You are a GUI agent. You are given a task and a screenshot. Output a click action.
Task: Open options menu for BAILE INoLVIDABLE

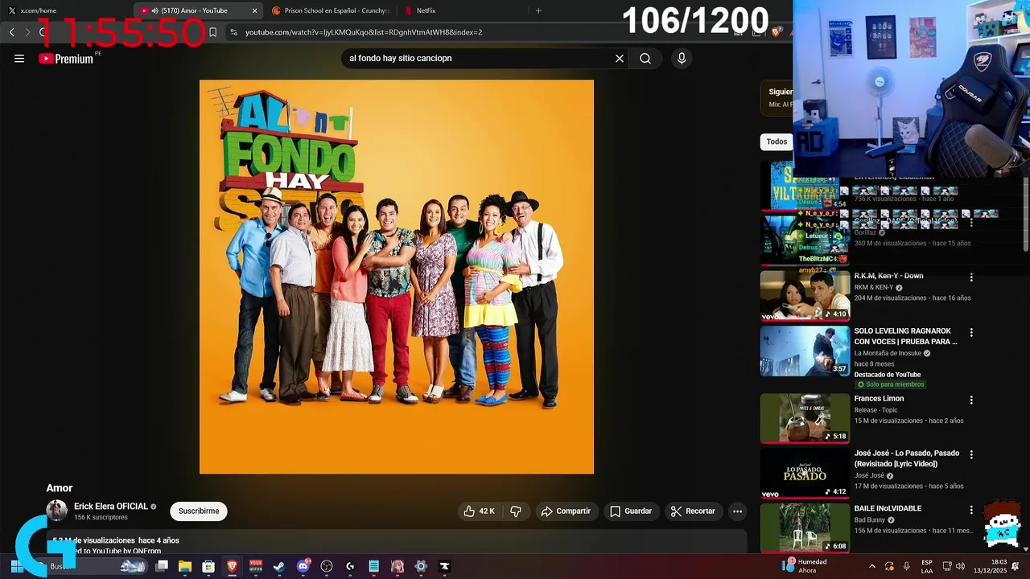pos(971,509)
